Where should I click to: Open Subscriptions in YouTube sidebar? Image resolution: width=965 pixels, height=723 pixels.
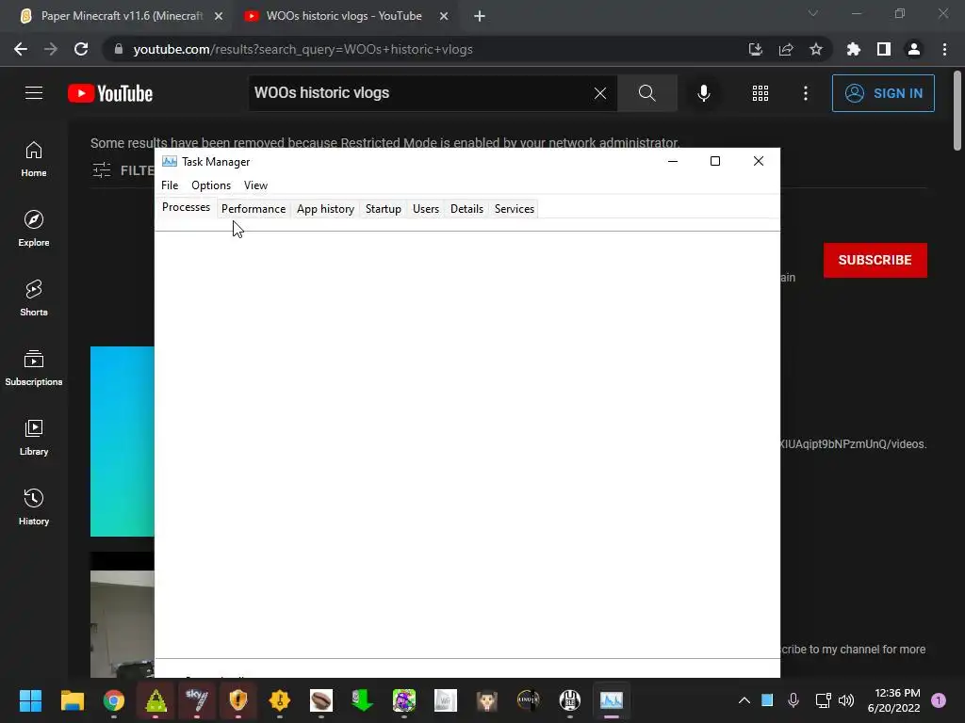(34, 368)
